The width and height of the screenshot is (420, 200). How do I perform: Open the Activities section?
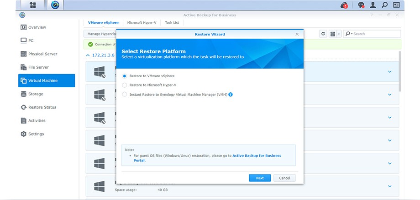point(47,120)
